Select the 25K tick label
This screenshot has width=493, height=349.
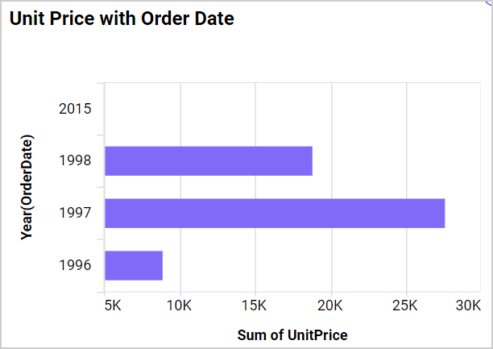click(406, 306)
